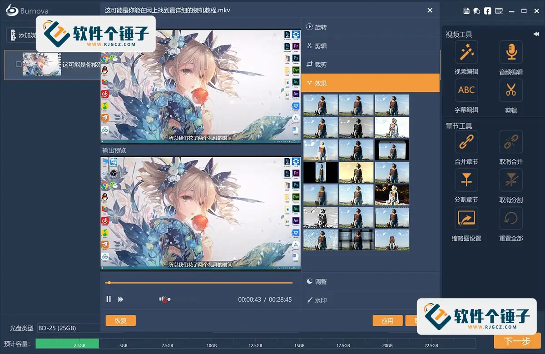
Task: Pause the video playback
Action: [109, 299]
